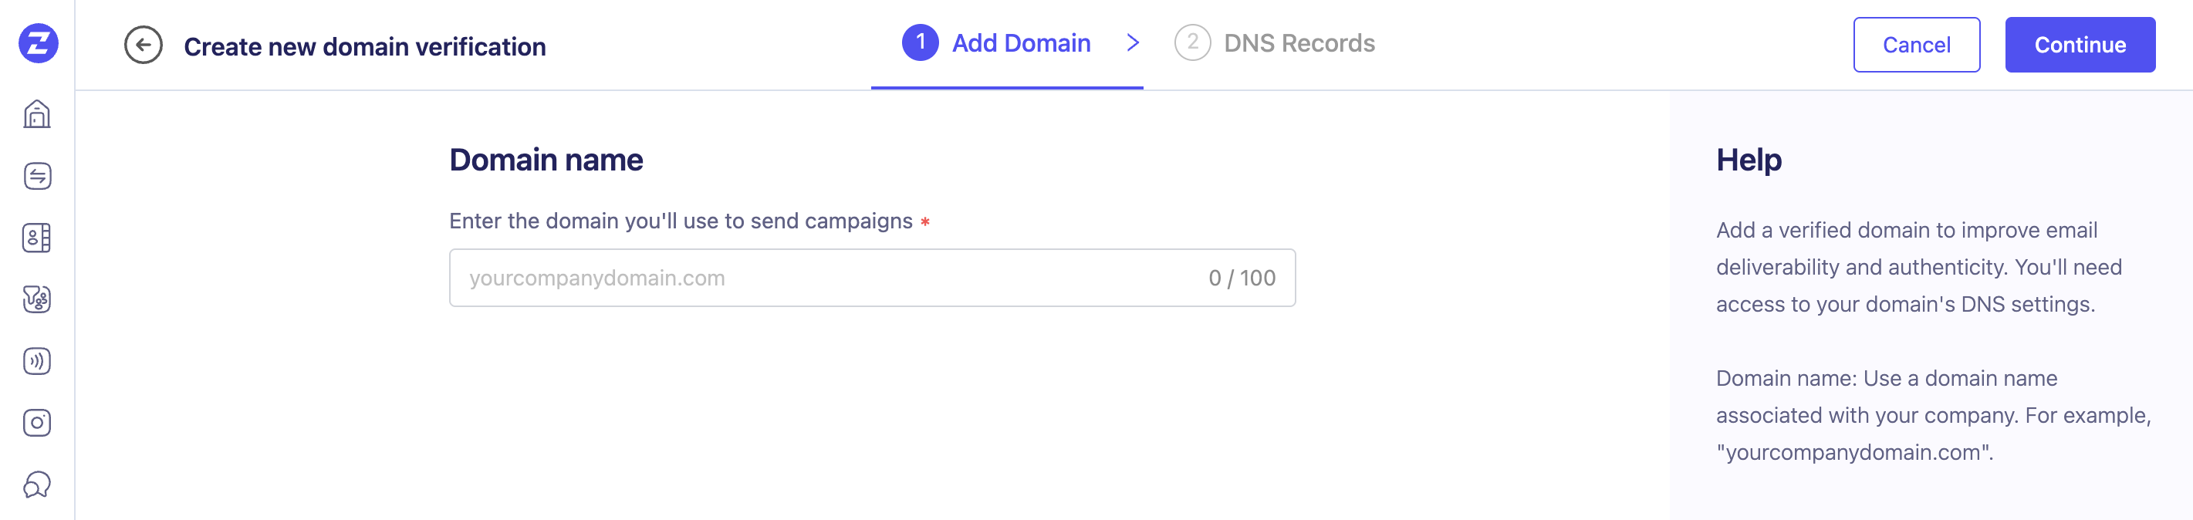Image resolution: width=2193 pixels, height=520 pixels.
Task: Select the DNS Records step tab
Action: coord(1298,43)
